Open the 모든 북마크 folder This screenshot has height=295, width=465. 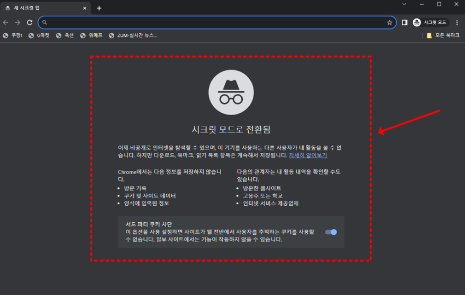(443, 35)
